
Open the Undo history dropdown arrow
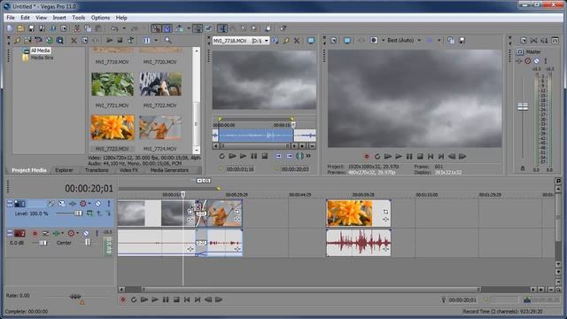pyautogui.click(x=124, y=28)
